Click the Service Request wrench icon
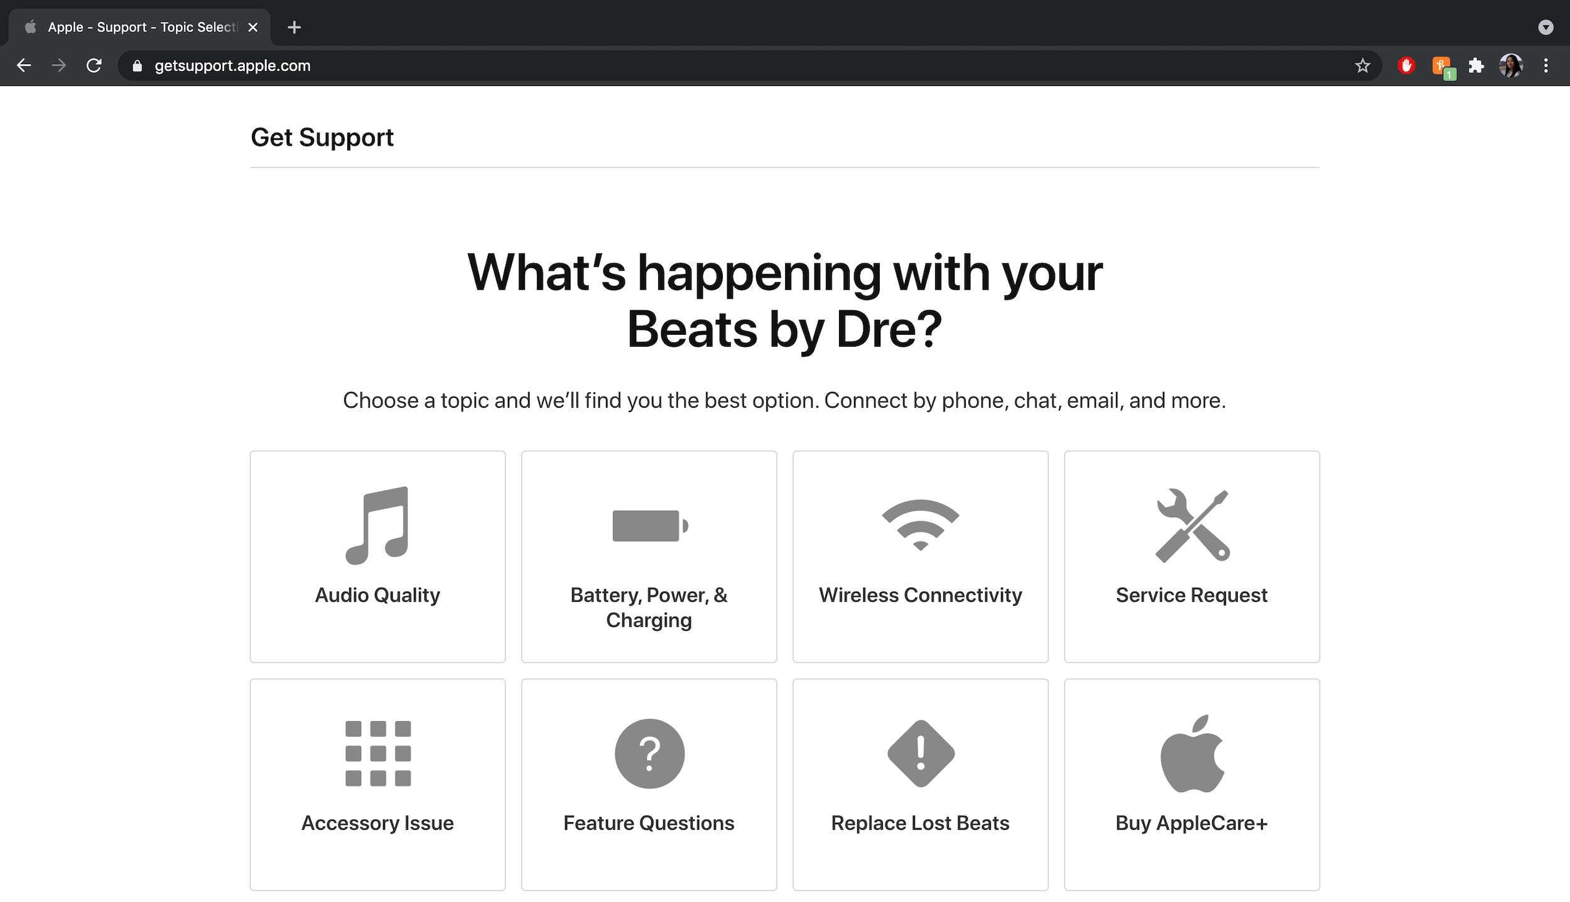The width and height of the screenshot is (1570, 902). point(1191,526)
